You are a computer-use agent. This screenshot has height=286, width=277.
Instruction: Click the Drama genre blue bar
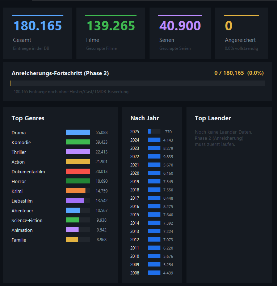tap(78, 132)
